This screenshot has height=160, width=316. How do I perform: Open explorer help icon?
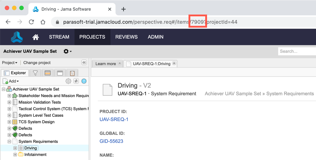tap(84, 81)
